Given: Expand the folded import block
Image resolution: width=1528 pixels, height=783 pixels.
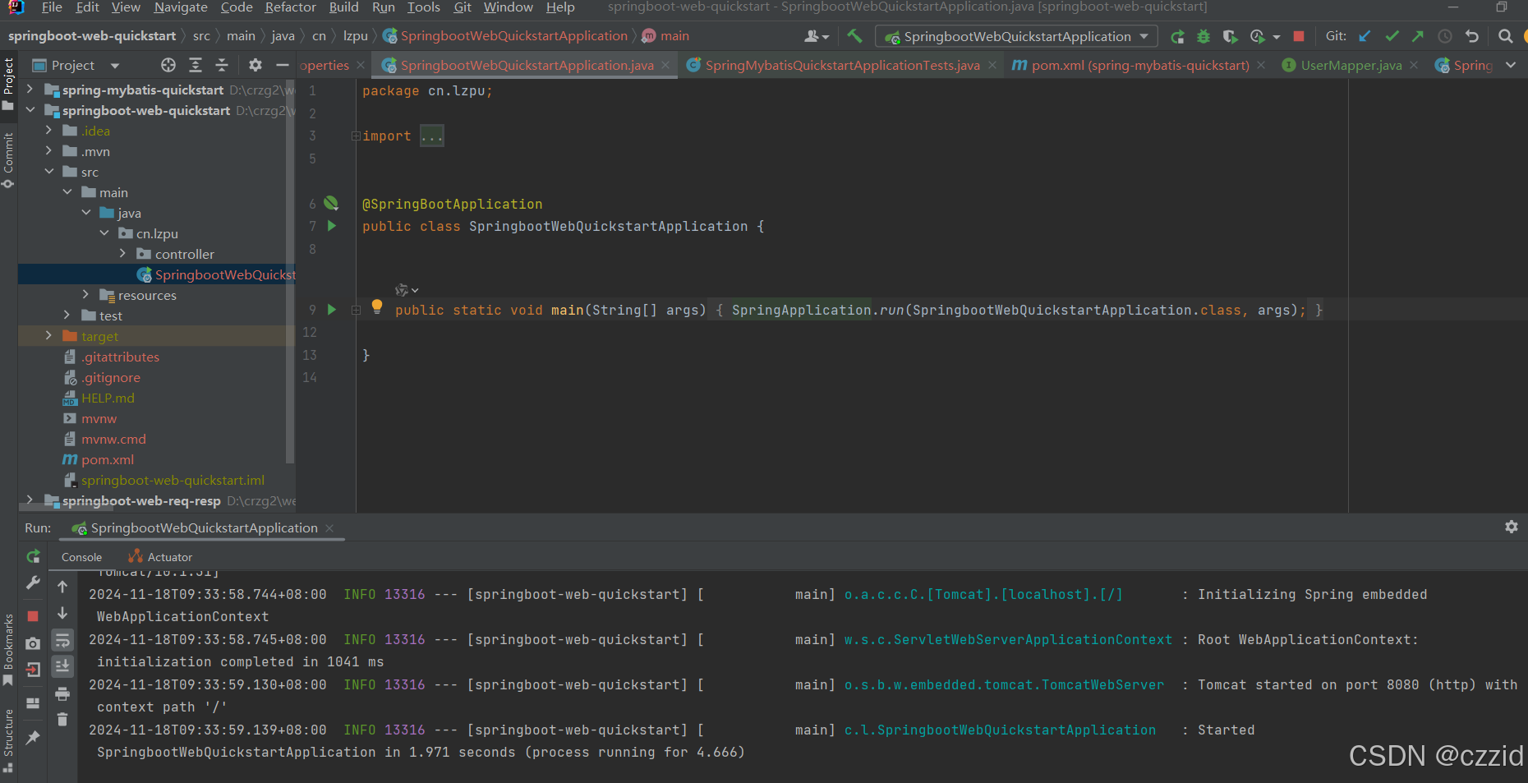Looking at the screenshot, I should (x=357, y=136).
